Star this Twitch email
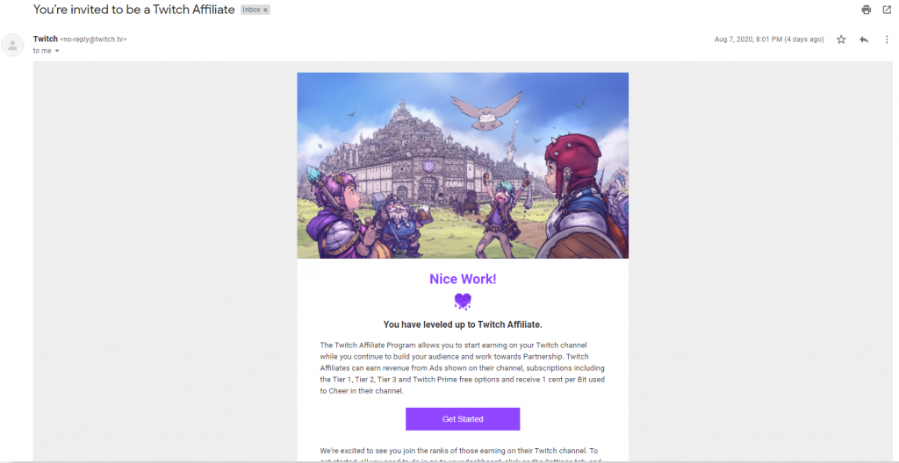Screen dimensions: 899x463 tap(841, 39)
